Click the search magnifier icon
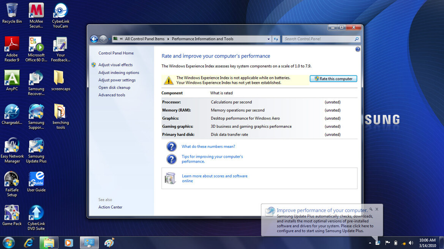The image size is (444, 249). (x=357, y=39)
